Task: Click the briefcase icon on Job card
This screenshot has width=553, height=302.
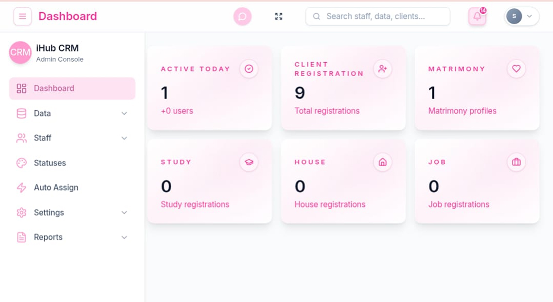Action: tap(516, 162)
